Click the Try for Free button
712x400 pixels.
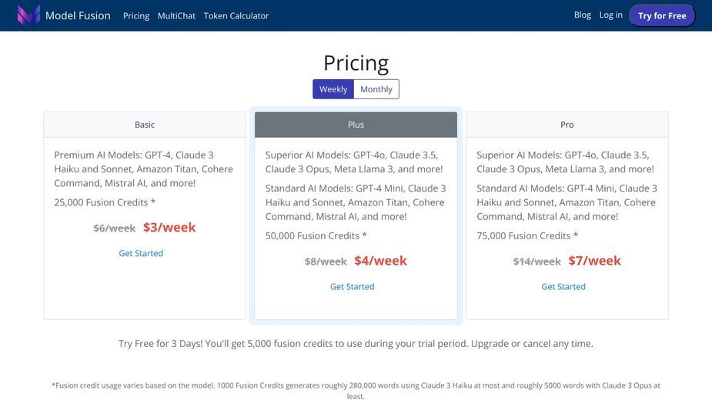point(662,15)
